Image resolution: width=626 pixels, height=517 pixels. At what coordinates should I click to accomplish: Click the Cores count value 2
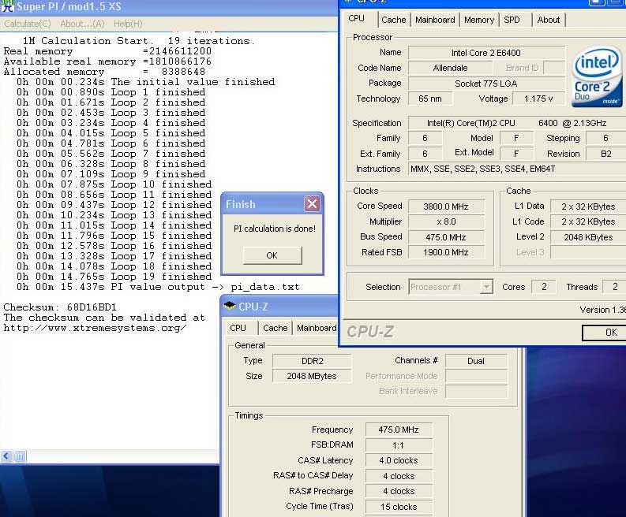coord(544,287)
